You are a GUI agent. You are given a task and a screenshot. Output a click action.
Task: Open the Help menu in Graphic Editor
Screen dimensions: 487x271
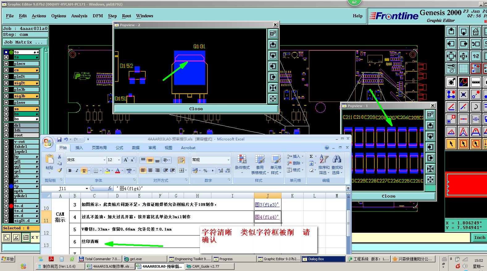[x=358, y=16]
